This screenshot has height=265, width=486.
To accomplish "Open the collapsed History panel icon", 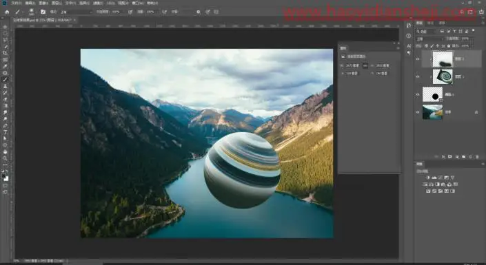I will pyautogui.click(x=409, y=25).
